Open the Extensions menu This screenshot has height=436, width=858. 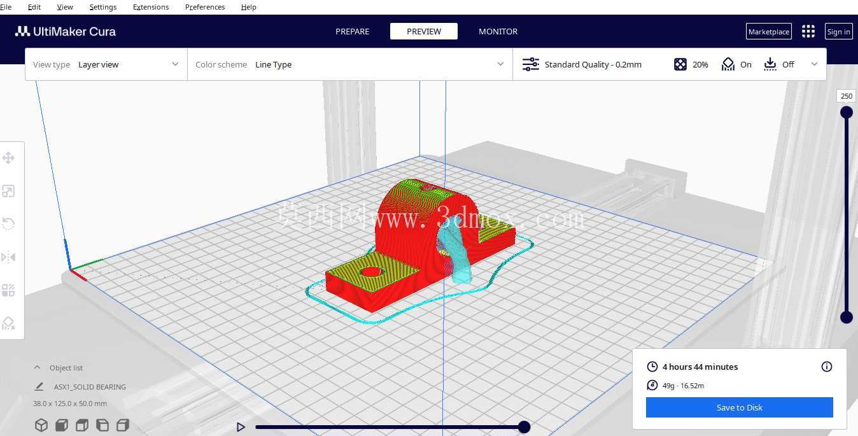coord(151,7)
